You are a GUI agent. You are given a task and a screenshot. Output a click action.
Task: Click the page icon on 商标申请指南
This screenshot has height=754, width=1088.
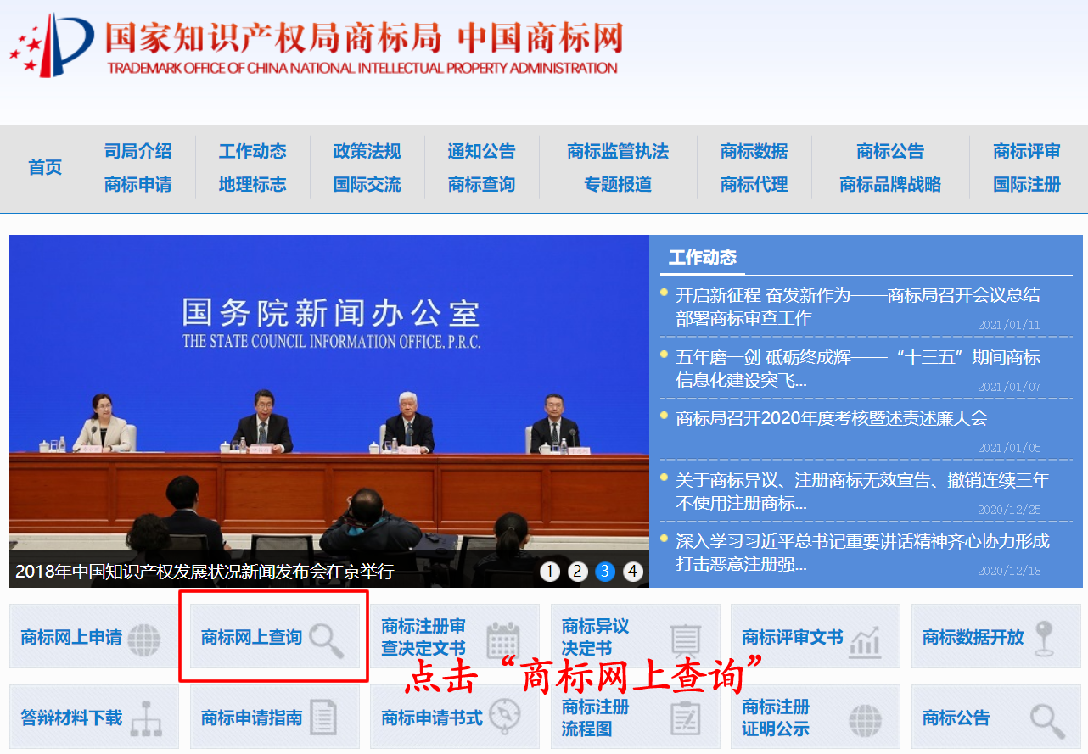tap(322, 718)
